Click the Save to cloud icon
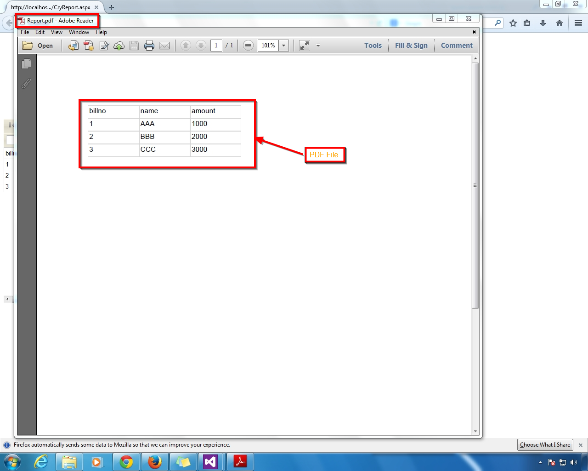This screenshot has height=471, width=588. pos(119,45)
